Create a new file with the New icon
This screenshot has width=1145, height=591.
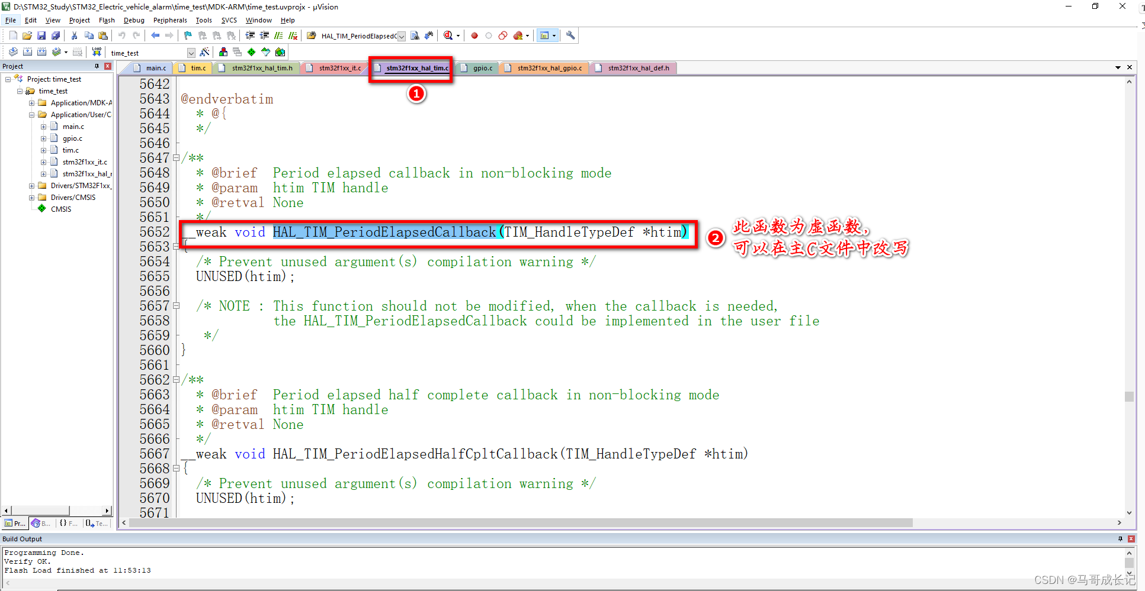click(13, 35)
